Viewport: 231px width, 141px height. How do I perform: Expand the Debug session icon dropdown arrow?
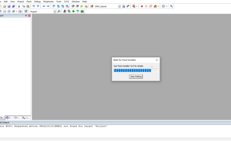click(137, 6)
